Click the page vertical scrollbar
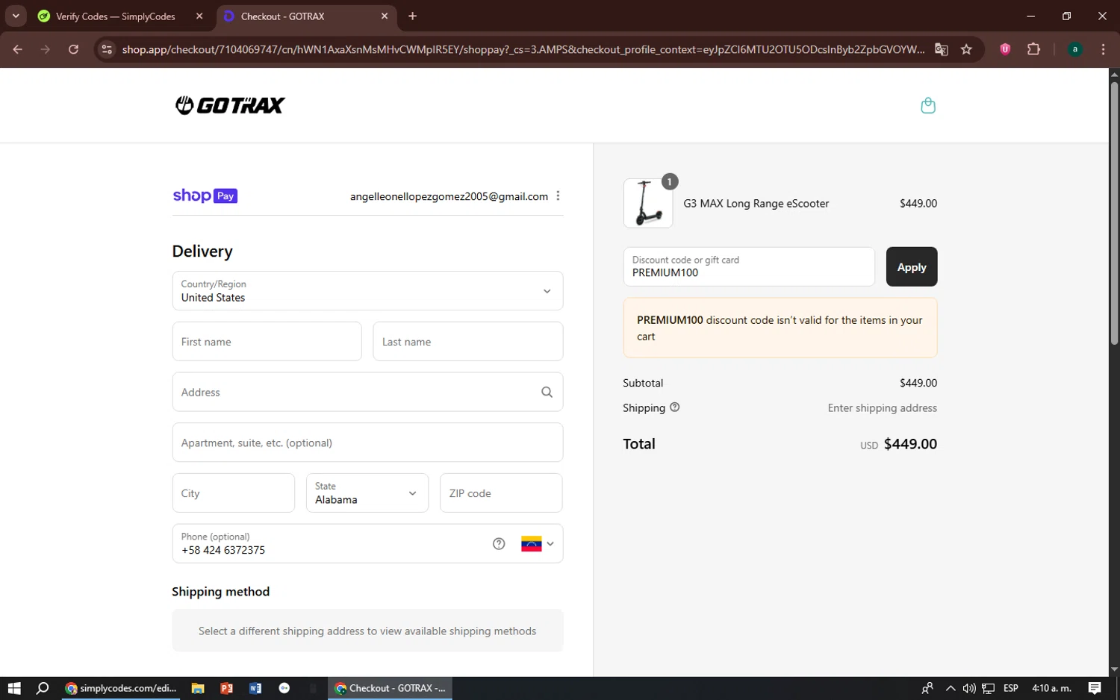This screenshot has width=1120, height=700. click(1114, 212)
